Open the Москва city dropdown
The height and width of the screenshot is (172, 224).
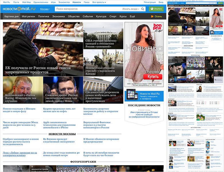coord(45,9)
